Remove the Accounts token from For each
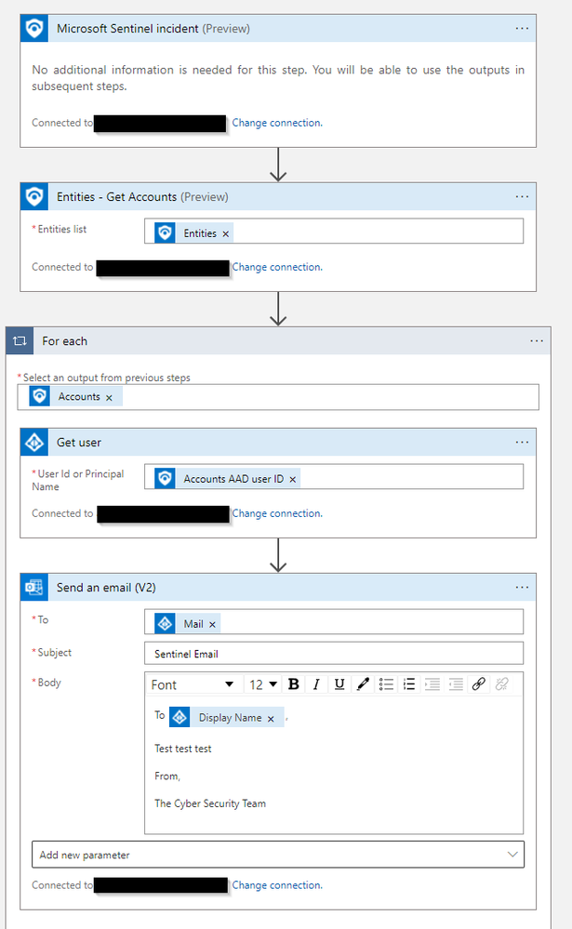Screen dimensions: 572x929 109,398
